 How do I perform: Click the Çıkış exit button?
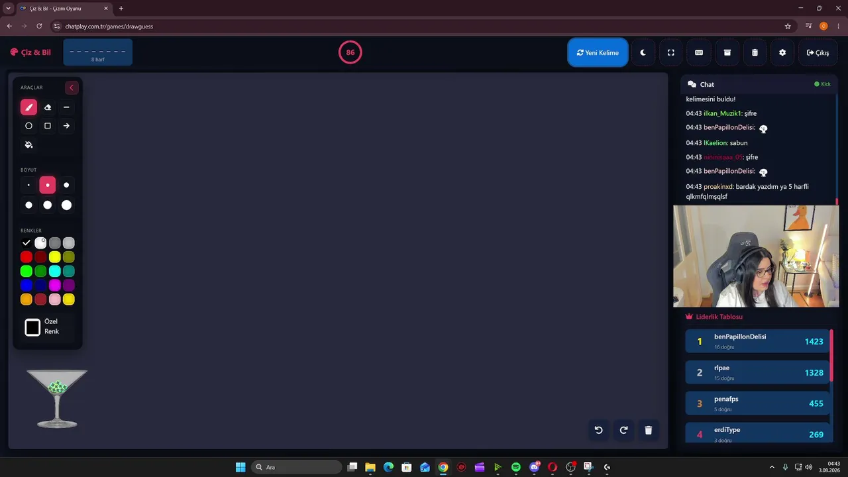point(818,52)
